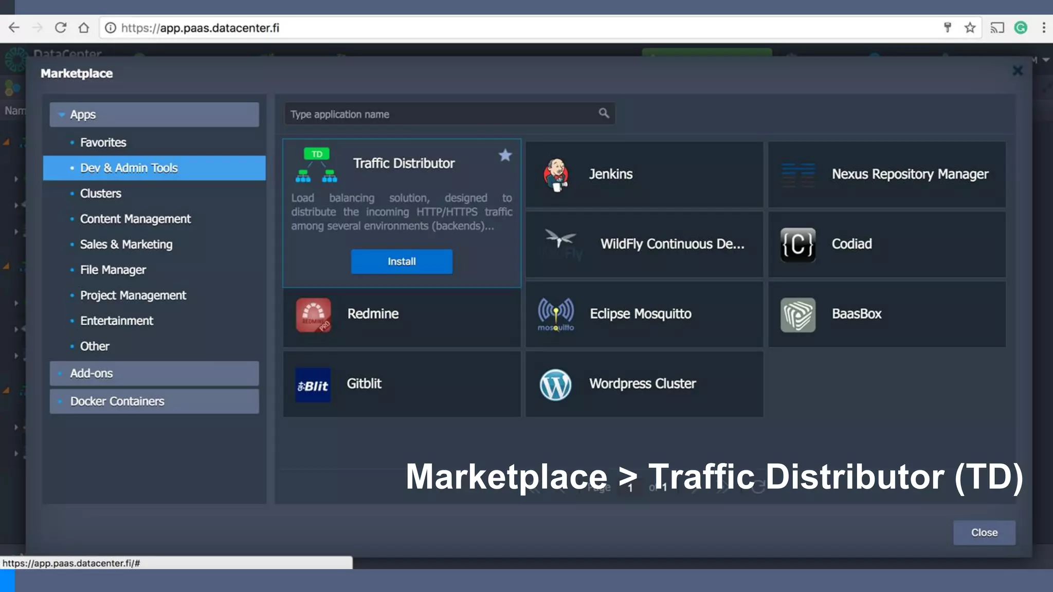Select the BaasBox app name

pos(857,314)
